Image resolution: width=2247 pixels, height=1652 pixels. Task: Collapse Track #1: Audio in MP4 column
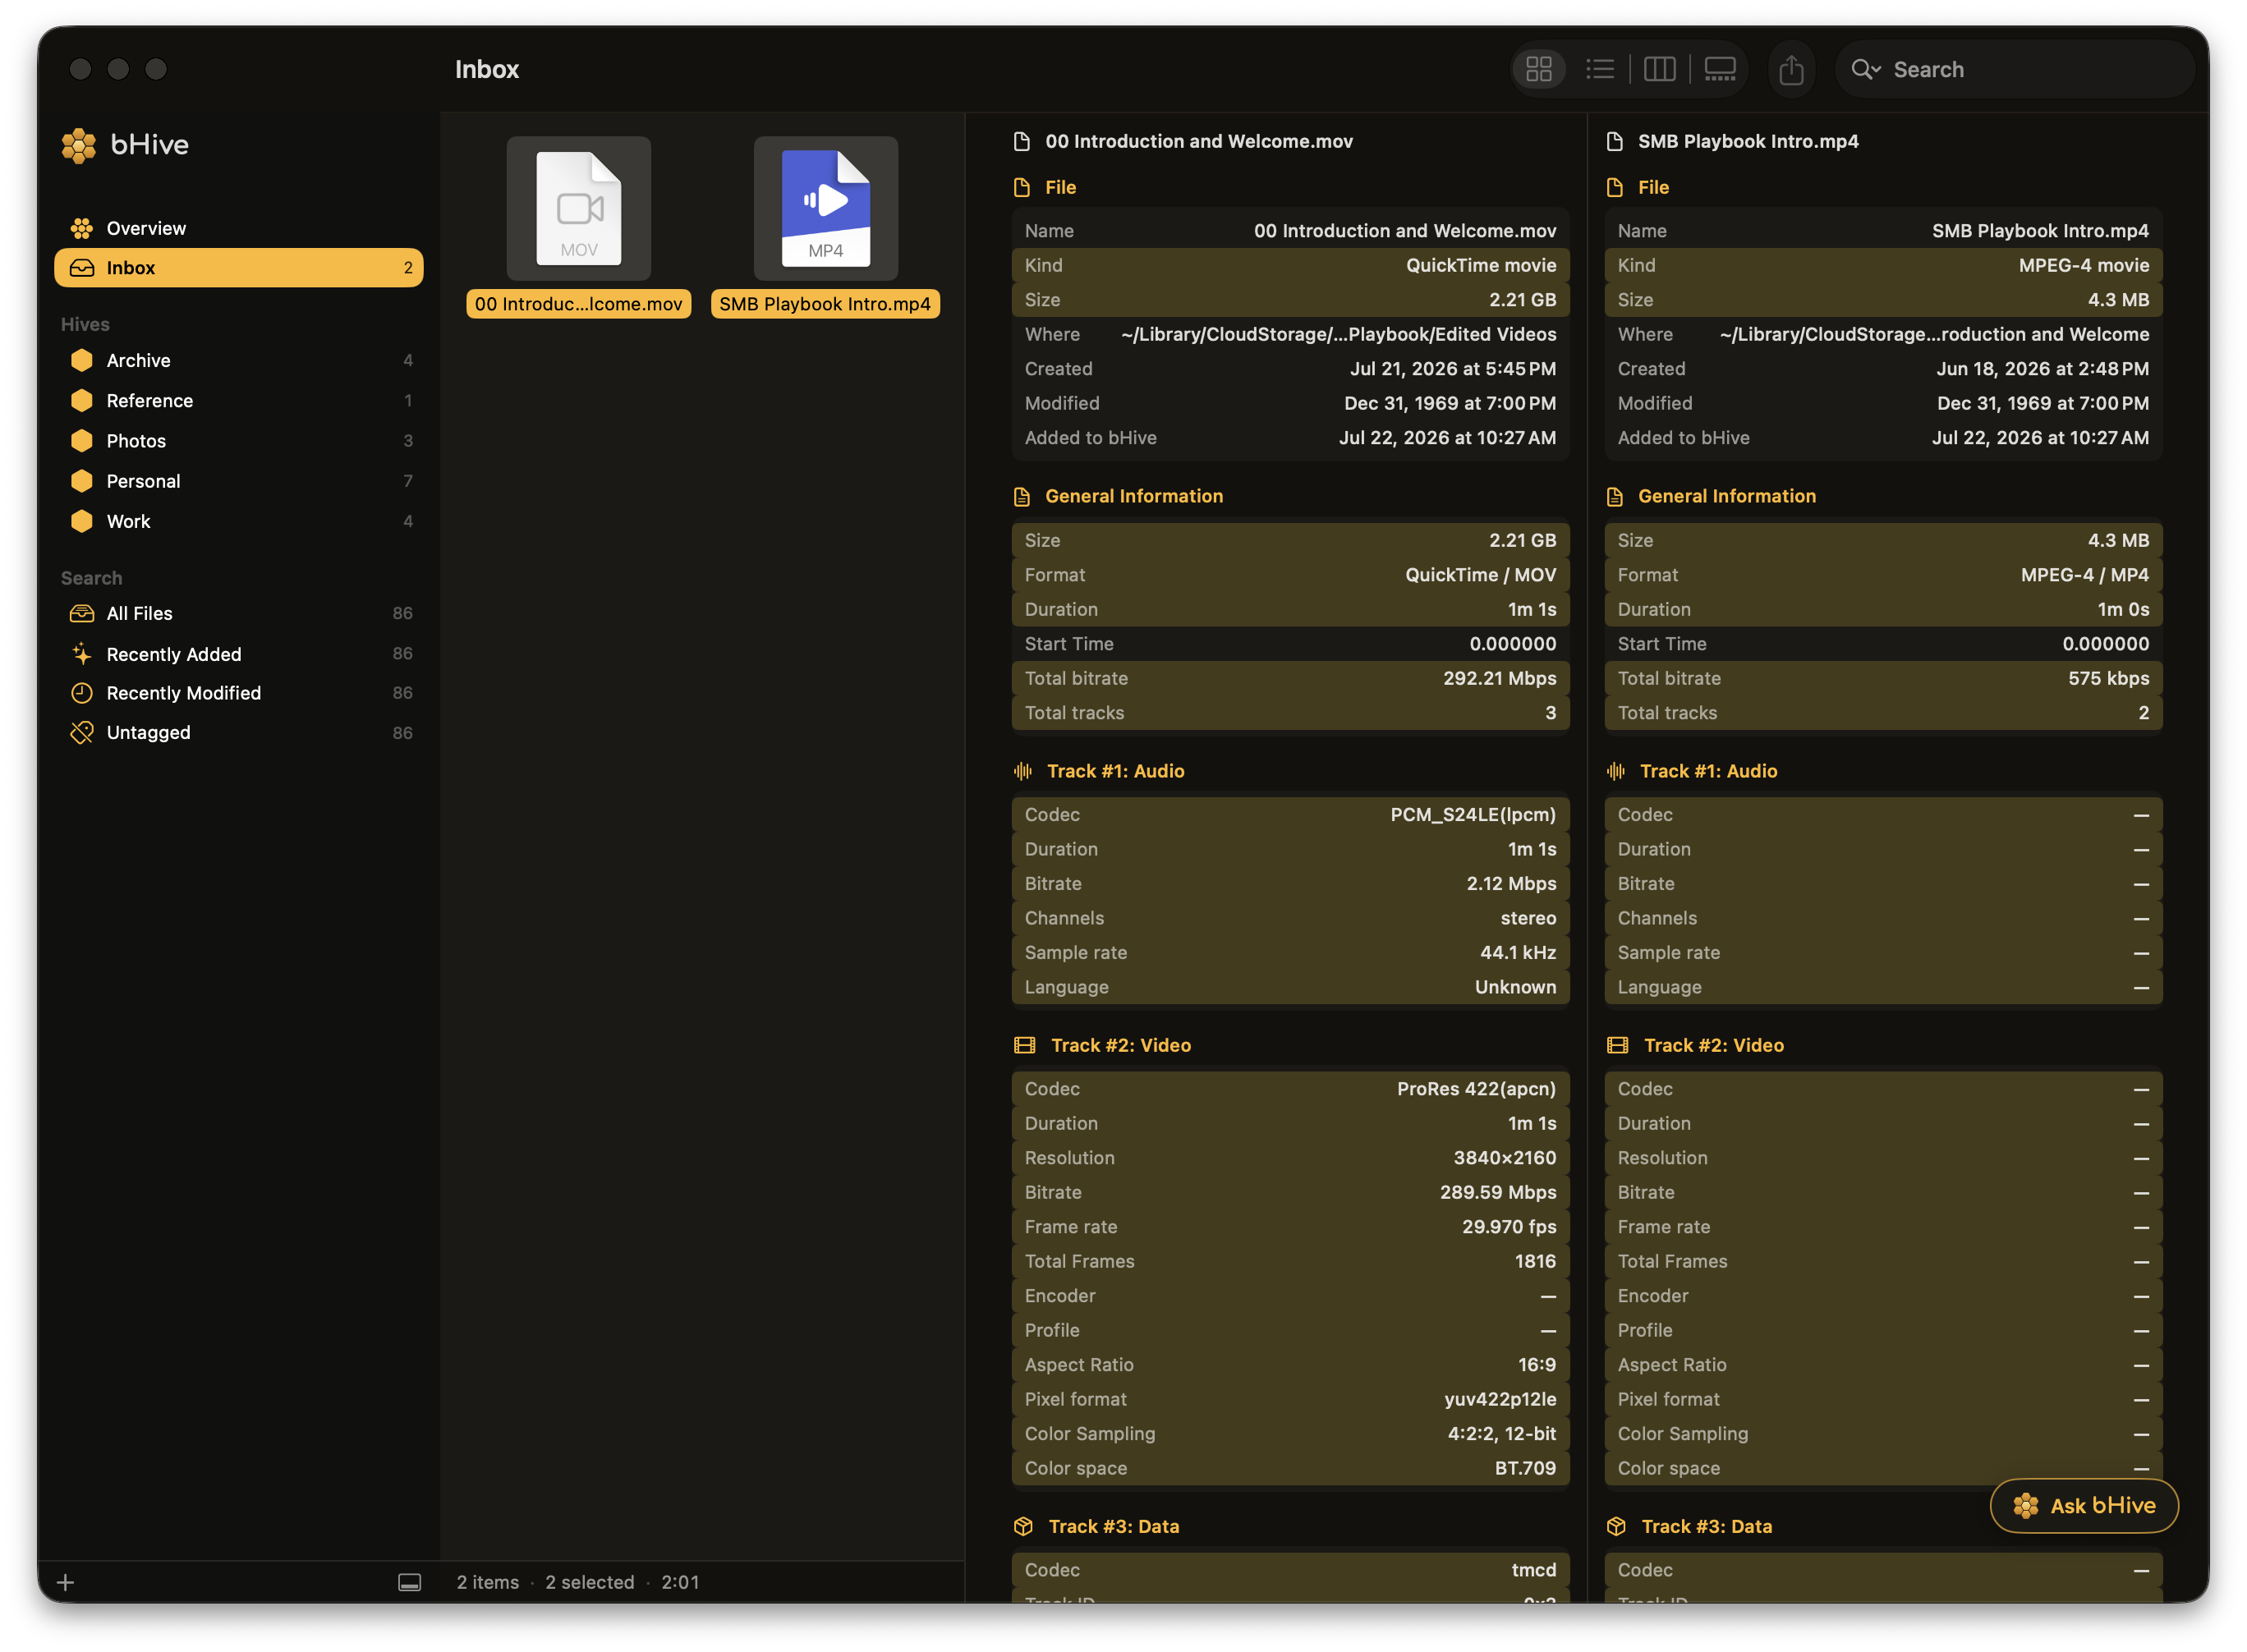tap(1708, 771)
